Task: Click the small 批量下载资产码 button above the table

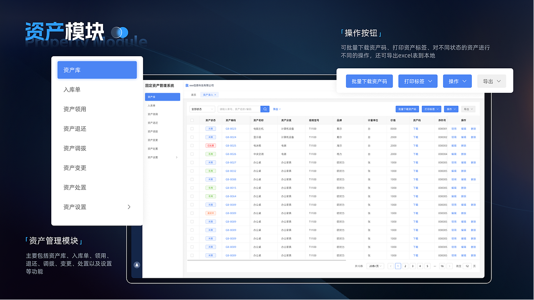Action: click(x=407, y=109)
